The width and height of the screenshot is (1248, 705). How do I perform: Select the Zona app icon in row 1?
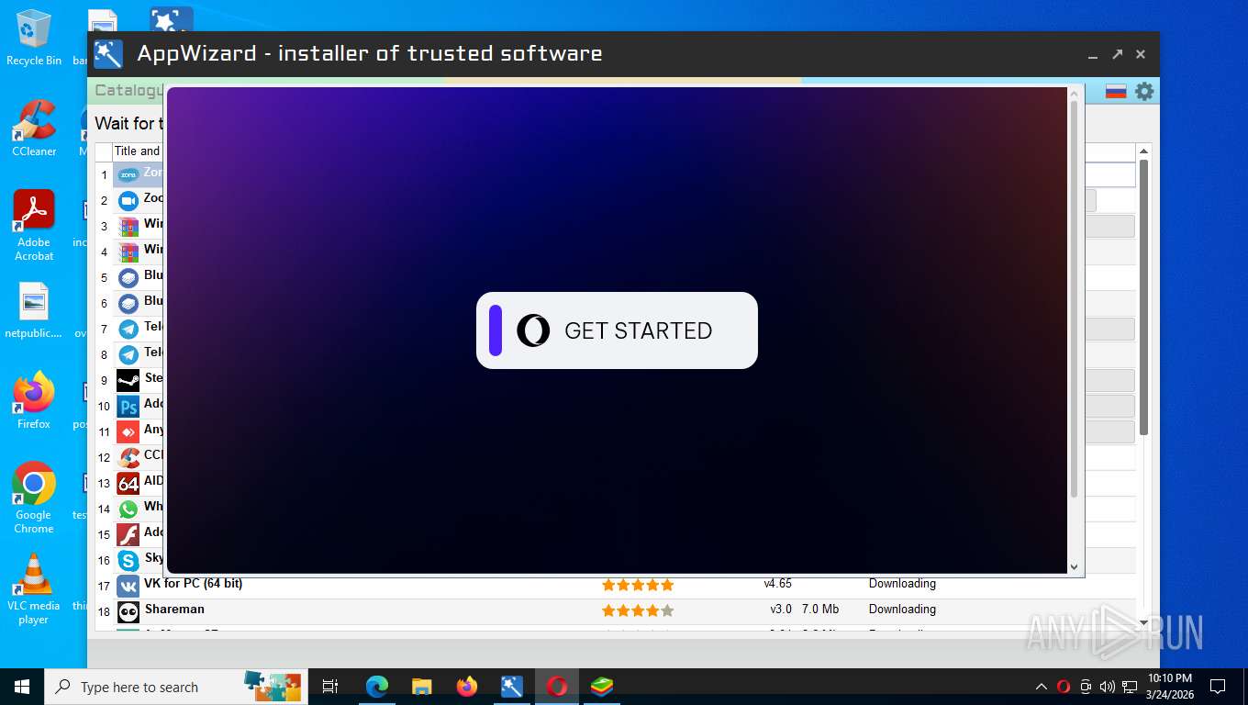[x=128, y=174]
